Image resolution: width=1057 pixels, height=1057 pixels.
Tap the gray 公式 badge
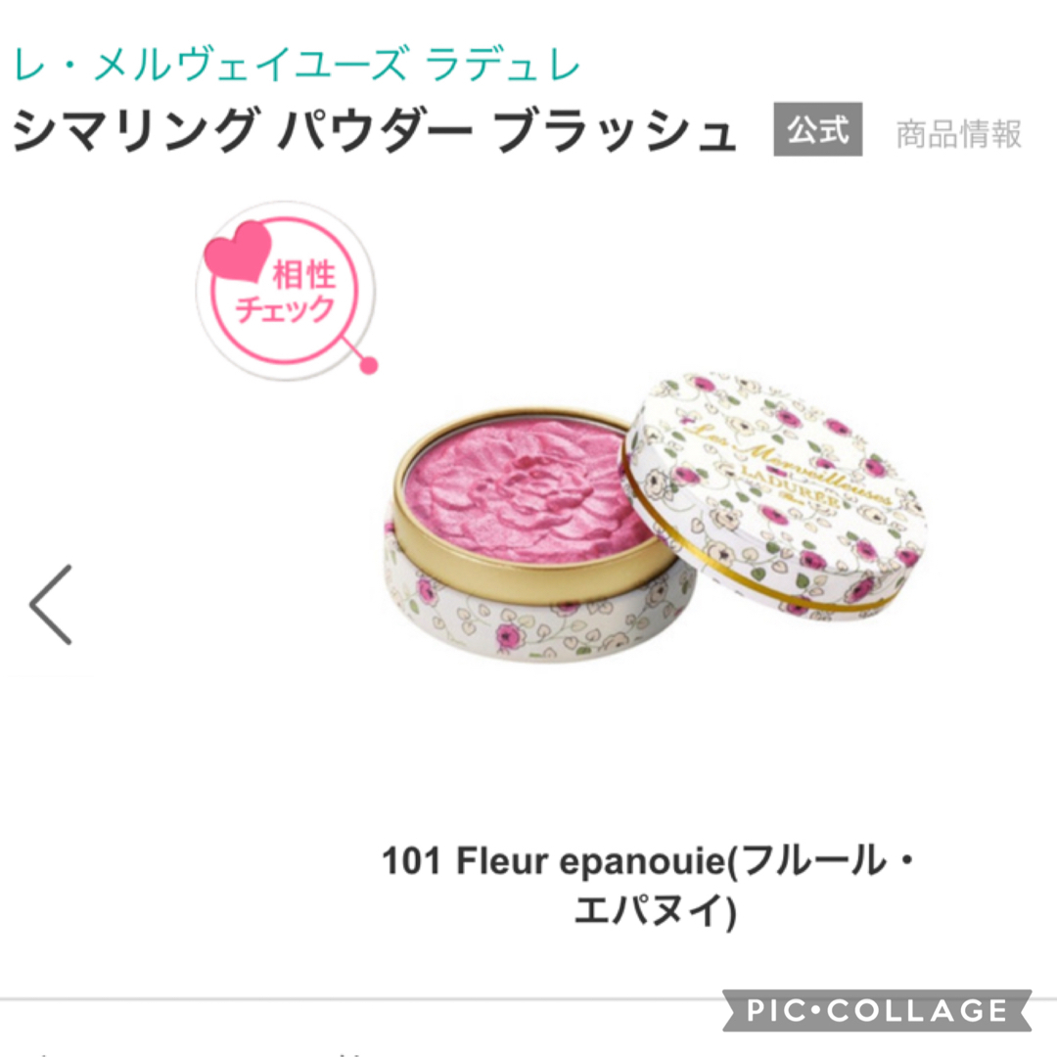[x=817, y=129]
